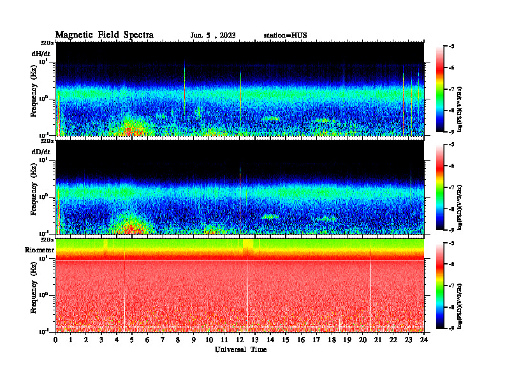
Task: Click the Riometer color scale bar
Action: (439, 285)
